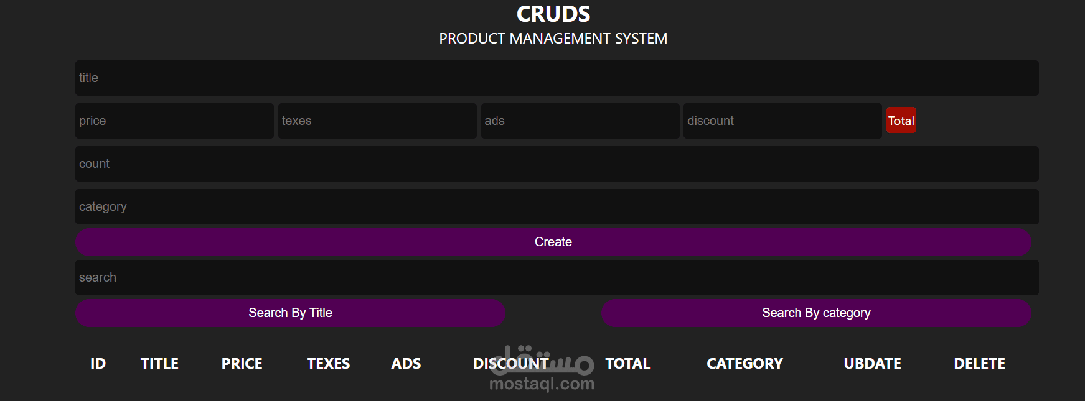Focus the price input box
This screenshot has height=401, width=1085.
(174, 121)
